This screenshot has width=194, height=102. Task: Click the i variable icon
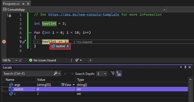(x=11, y=94)
